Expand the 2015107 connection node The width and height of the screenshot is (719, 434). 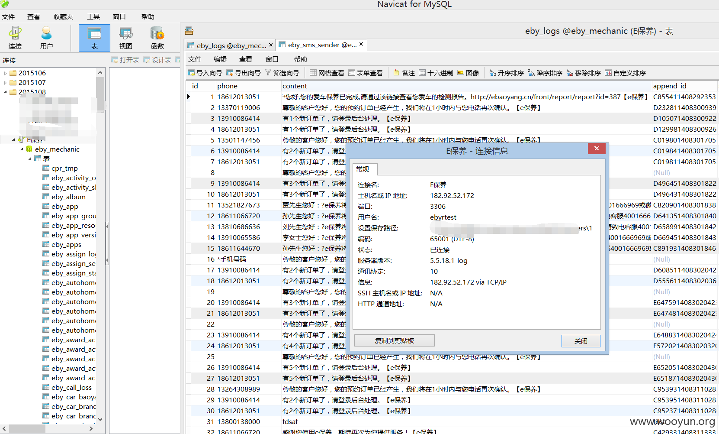coord(5,83)
